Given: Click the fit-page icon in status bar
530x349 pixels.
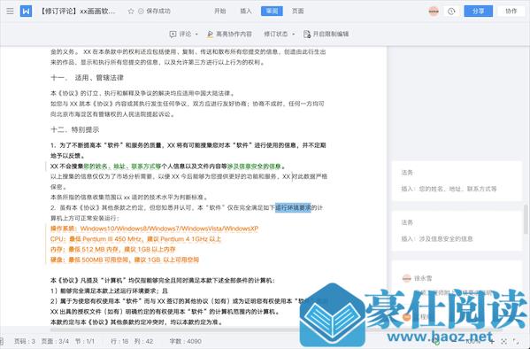Looking at the screenshot, I should coord(504,342).
